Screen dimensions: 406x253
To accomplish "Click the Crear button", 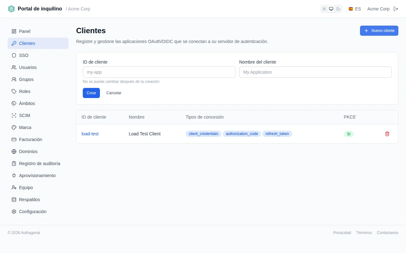I will 91,93.
